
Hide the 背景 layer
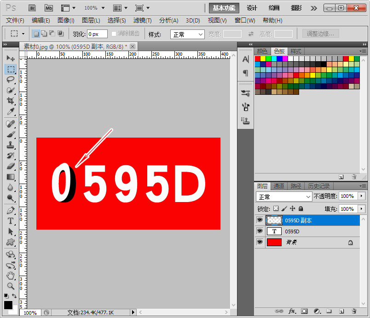pos(260,242)
